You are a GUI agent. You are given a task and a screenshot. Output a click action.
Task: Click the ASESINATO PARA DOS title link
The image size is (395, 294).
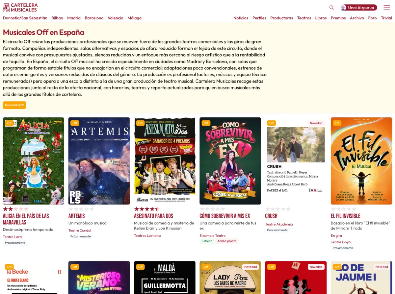[153, 216]
